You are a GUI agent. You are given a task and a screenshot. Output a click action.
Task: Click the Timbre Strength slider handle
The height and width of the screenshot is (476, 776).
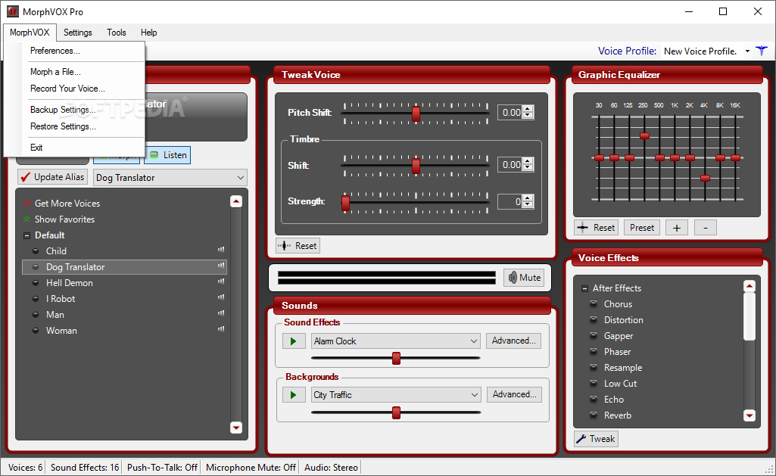(345, 202)
